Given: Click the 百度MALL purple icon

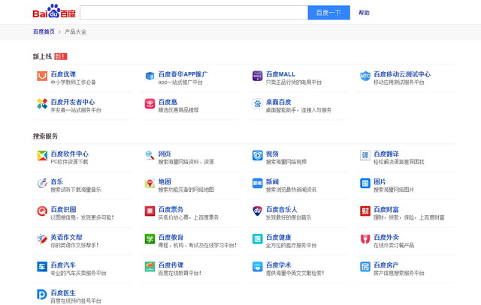Looking at the screenshot, I should (257, 76).
